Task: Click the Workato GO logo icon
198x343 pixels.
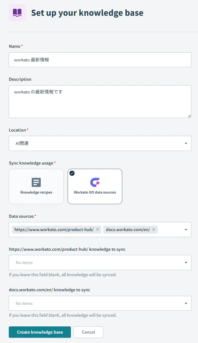Action: coord(95,182)
